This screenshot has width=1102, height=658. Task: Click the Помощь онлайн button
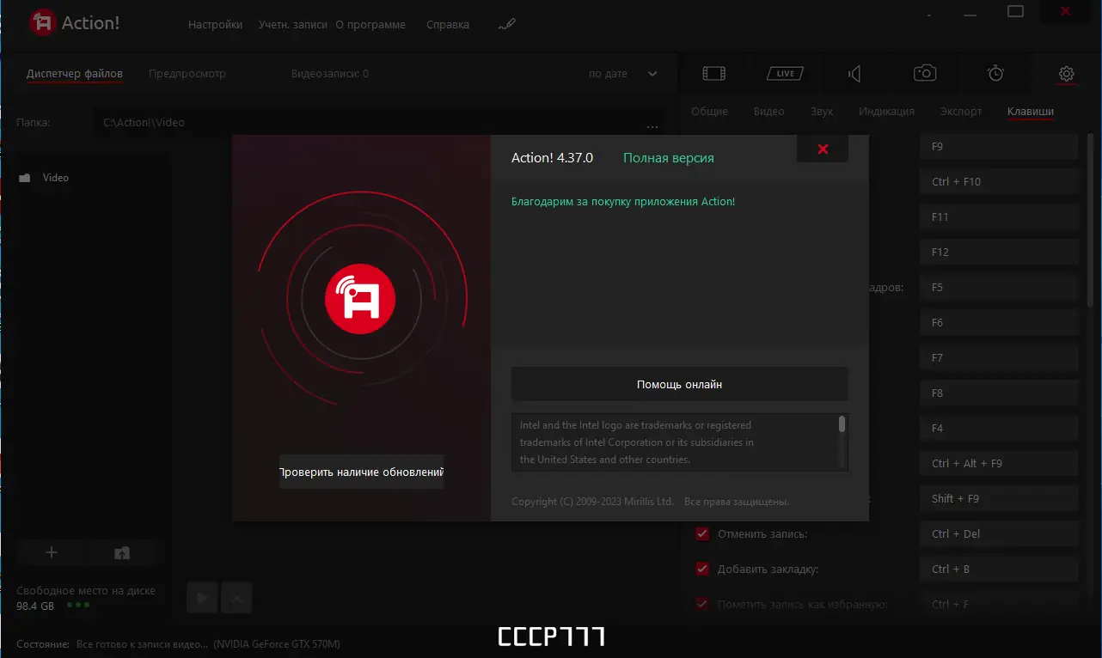point(679,384)
